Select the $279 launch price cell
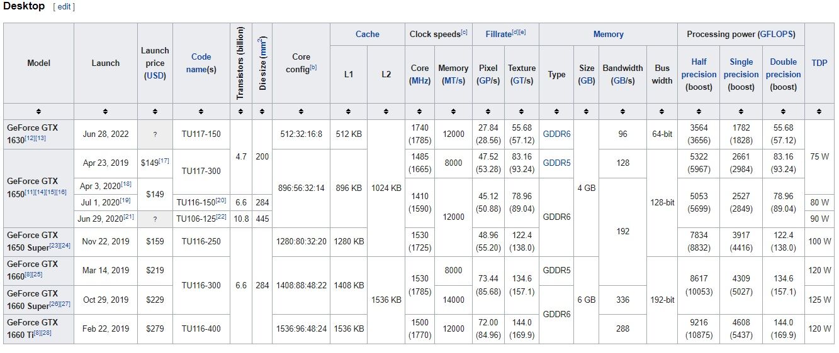 155,329
